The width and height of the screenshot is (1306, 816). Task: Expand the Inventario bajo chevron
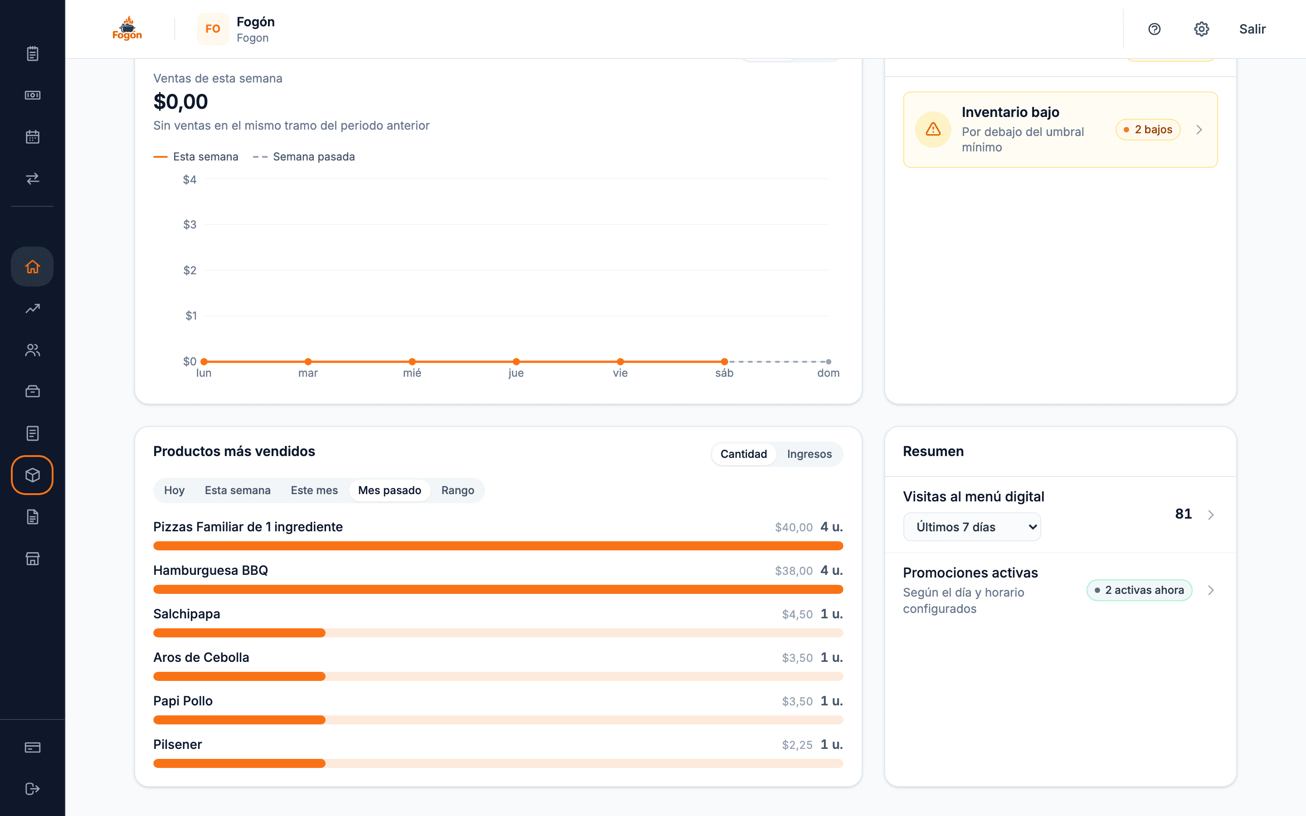pyautogui.click(x=1199, y=130)
